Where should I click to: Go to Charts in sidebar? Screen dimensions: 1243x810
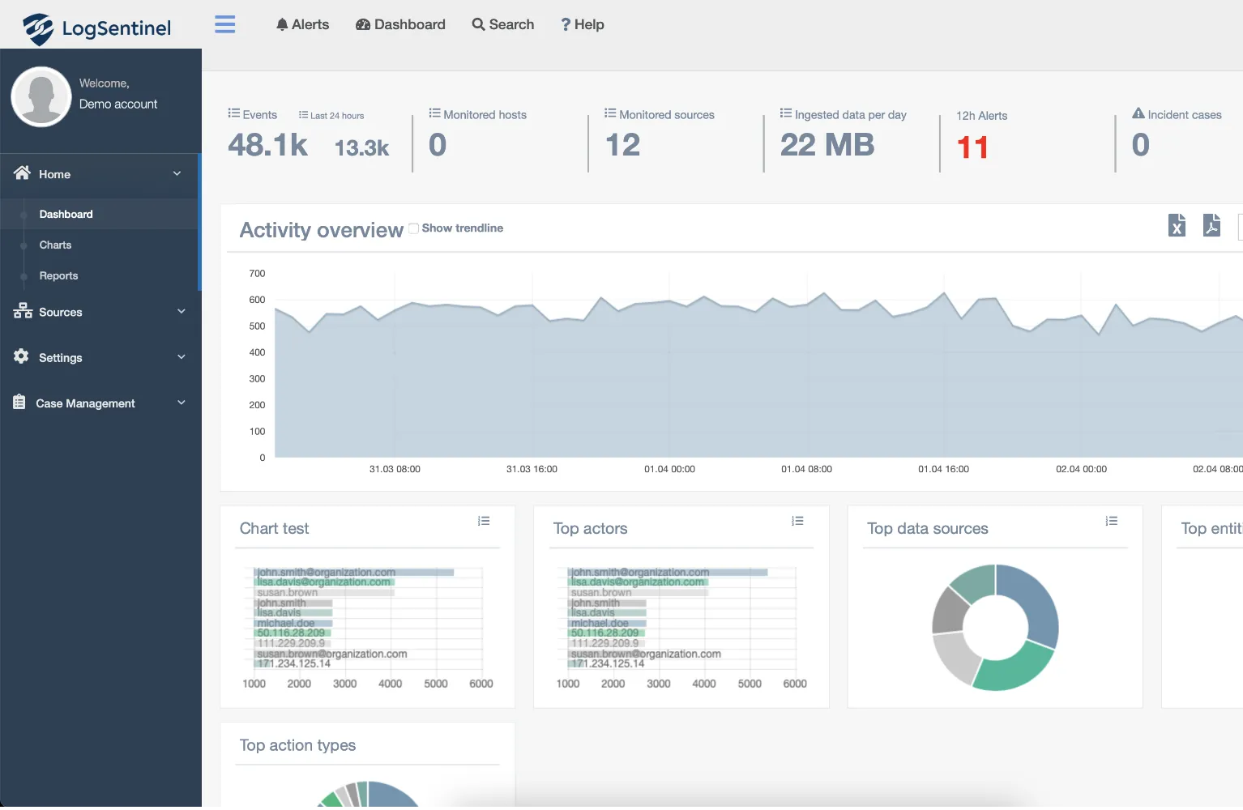(x=55, y=245)
